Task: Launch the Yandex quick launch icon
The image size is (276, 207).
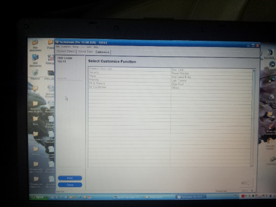Action: click(89, 197)
